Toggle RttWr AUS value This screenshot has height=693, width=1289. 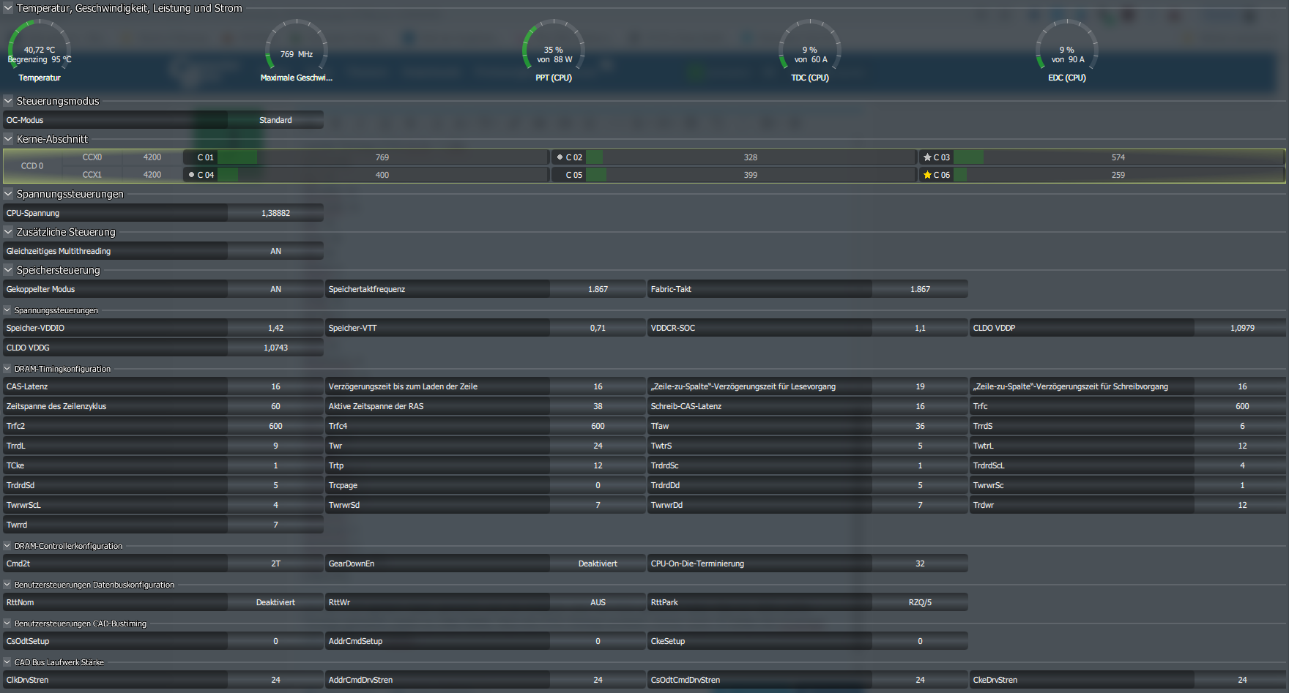pyautogui.click(x=598, y=602)
